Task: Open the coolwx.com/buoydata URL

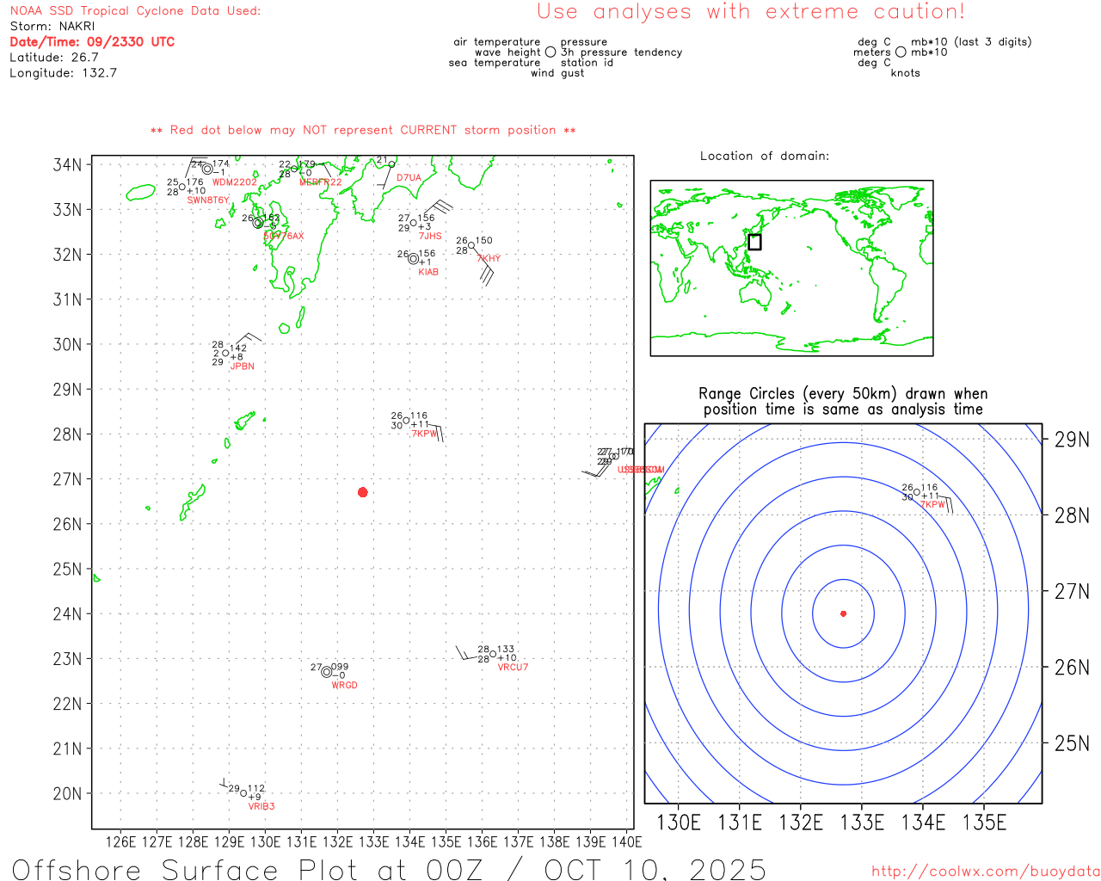Action: coord(986,872)
